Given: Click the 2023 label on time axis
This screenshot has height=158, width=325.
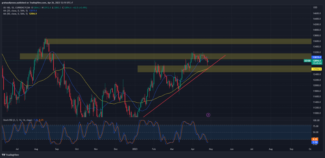Looking at the screenshot, I should 135,149.
